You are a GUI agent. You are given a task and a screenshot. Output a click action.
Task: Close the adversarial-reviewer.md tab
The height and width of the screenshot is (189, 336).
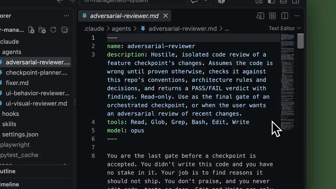click(x=166, y=16)
